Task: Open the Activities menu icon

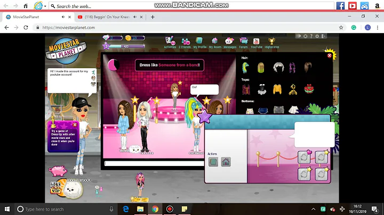Action: click(170, 42)
